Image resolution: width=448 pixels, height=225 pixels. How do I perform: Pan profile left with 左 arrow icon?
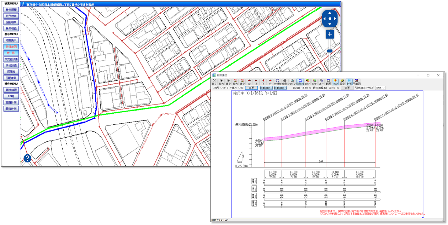click(249, 82)
